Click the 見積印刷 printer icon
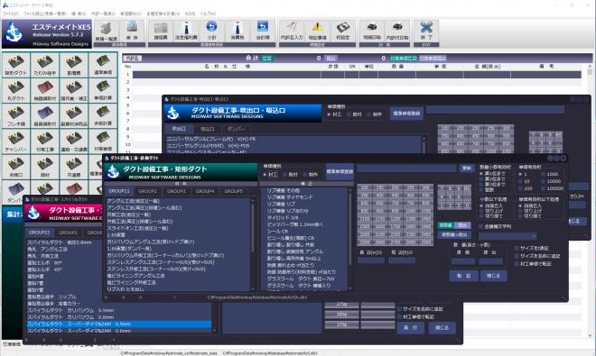596x356 pixels. pyautogui.click(x=372, y=31)
